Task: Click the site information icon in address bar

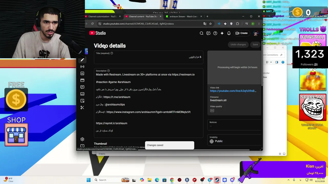Action: pos(99,24)
